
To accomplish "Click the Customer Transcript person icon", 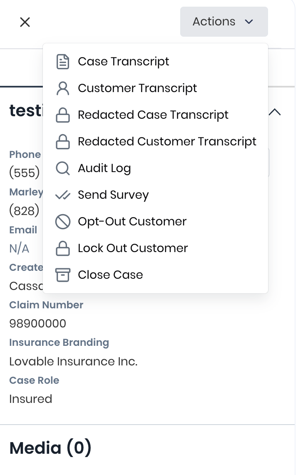I will coord(62,88).
